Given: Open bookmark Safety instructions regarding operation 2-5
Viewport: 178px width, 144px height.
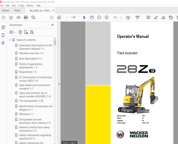Looking at the screenshot, I should pos(35,137).
